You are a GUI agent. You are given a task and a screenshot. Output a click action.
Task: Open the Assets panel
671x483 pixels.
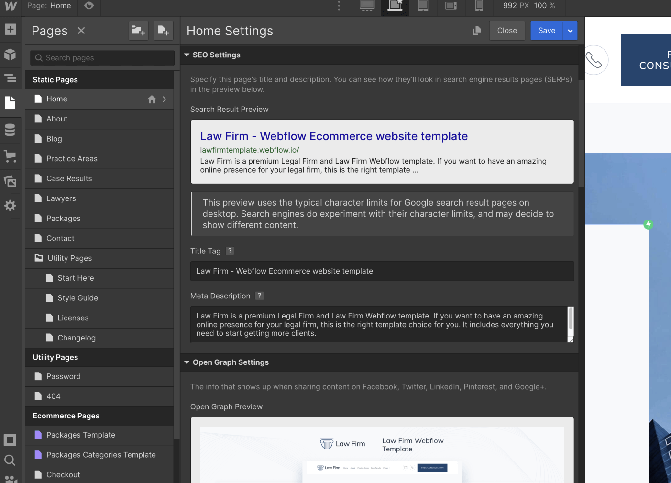point(10,181)
